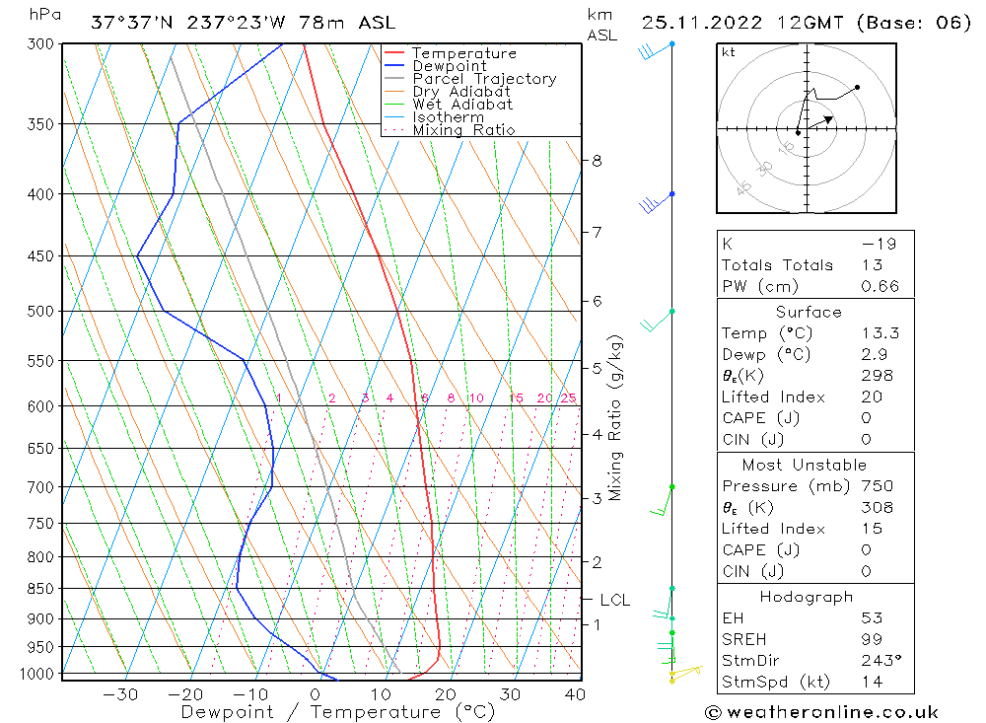Click the K index value -19
Viewport: 986px width, 723px height.
(880, 245)
